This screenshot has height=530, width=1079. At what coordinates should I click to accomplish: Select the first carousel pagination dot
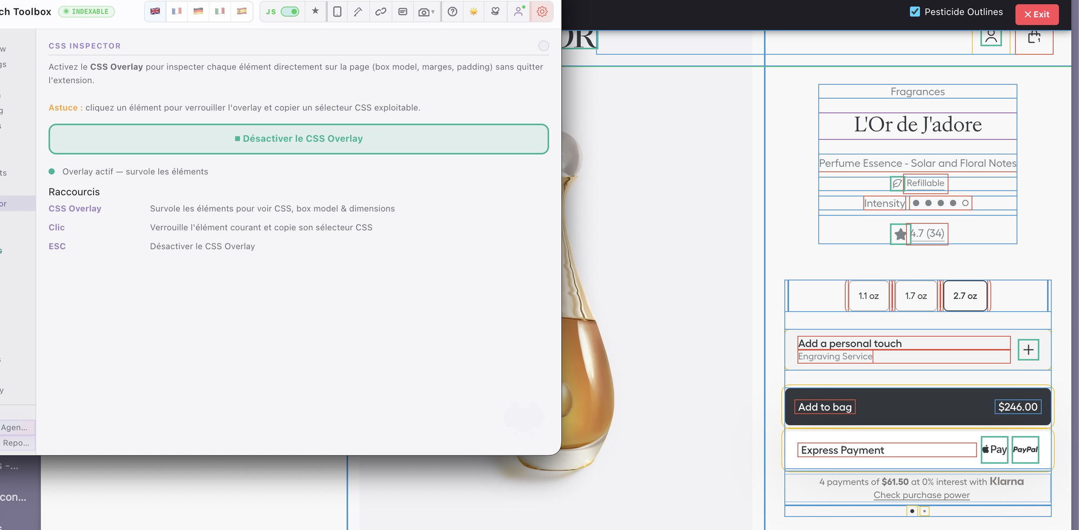912,511
